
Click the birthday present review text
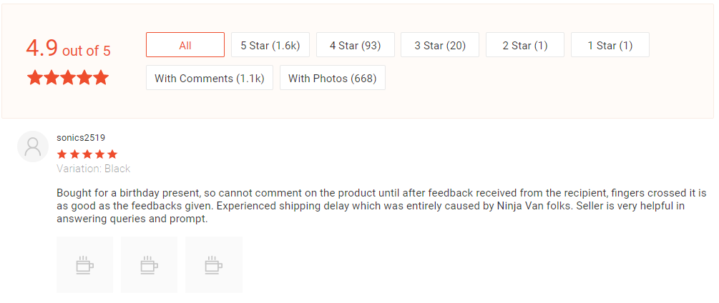click(381, 206)
